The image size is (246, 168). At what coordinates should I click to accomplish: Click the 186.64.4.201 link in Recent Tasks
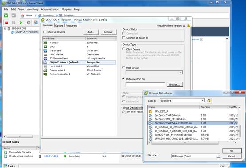(x=51, y=156)
